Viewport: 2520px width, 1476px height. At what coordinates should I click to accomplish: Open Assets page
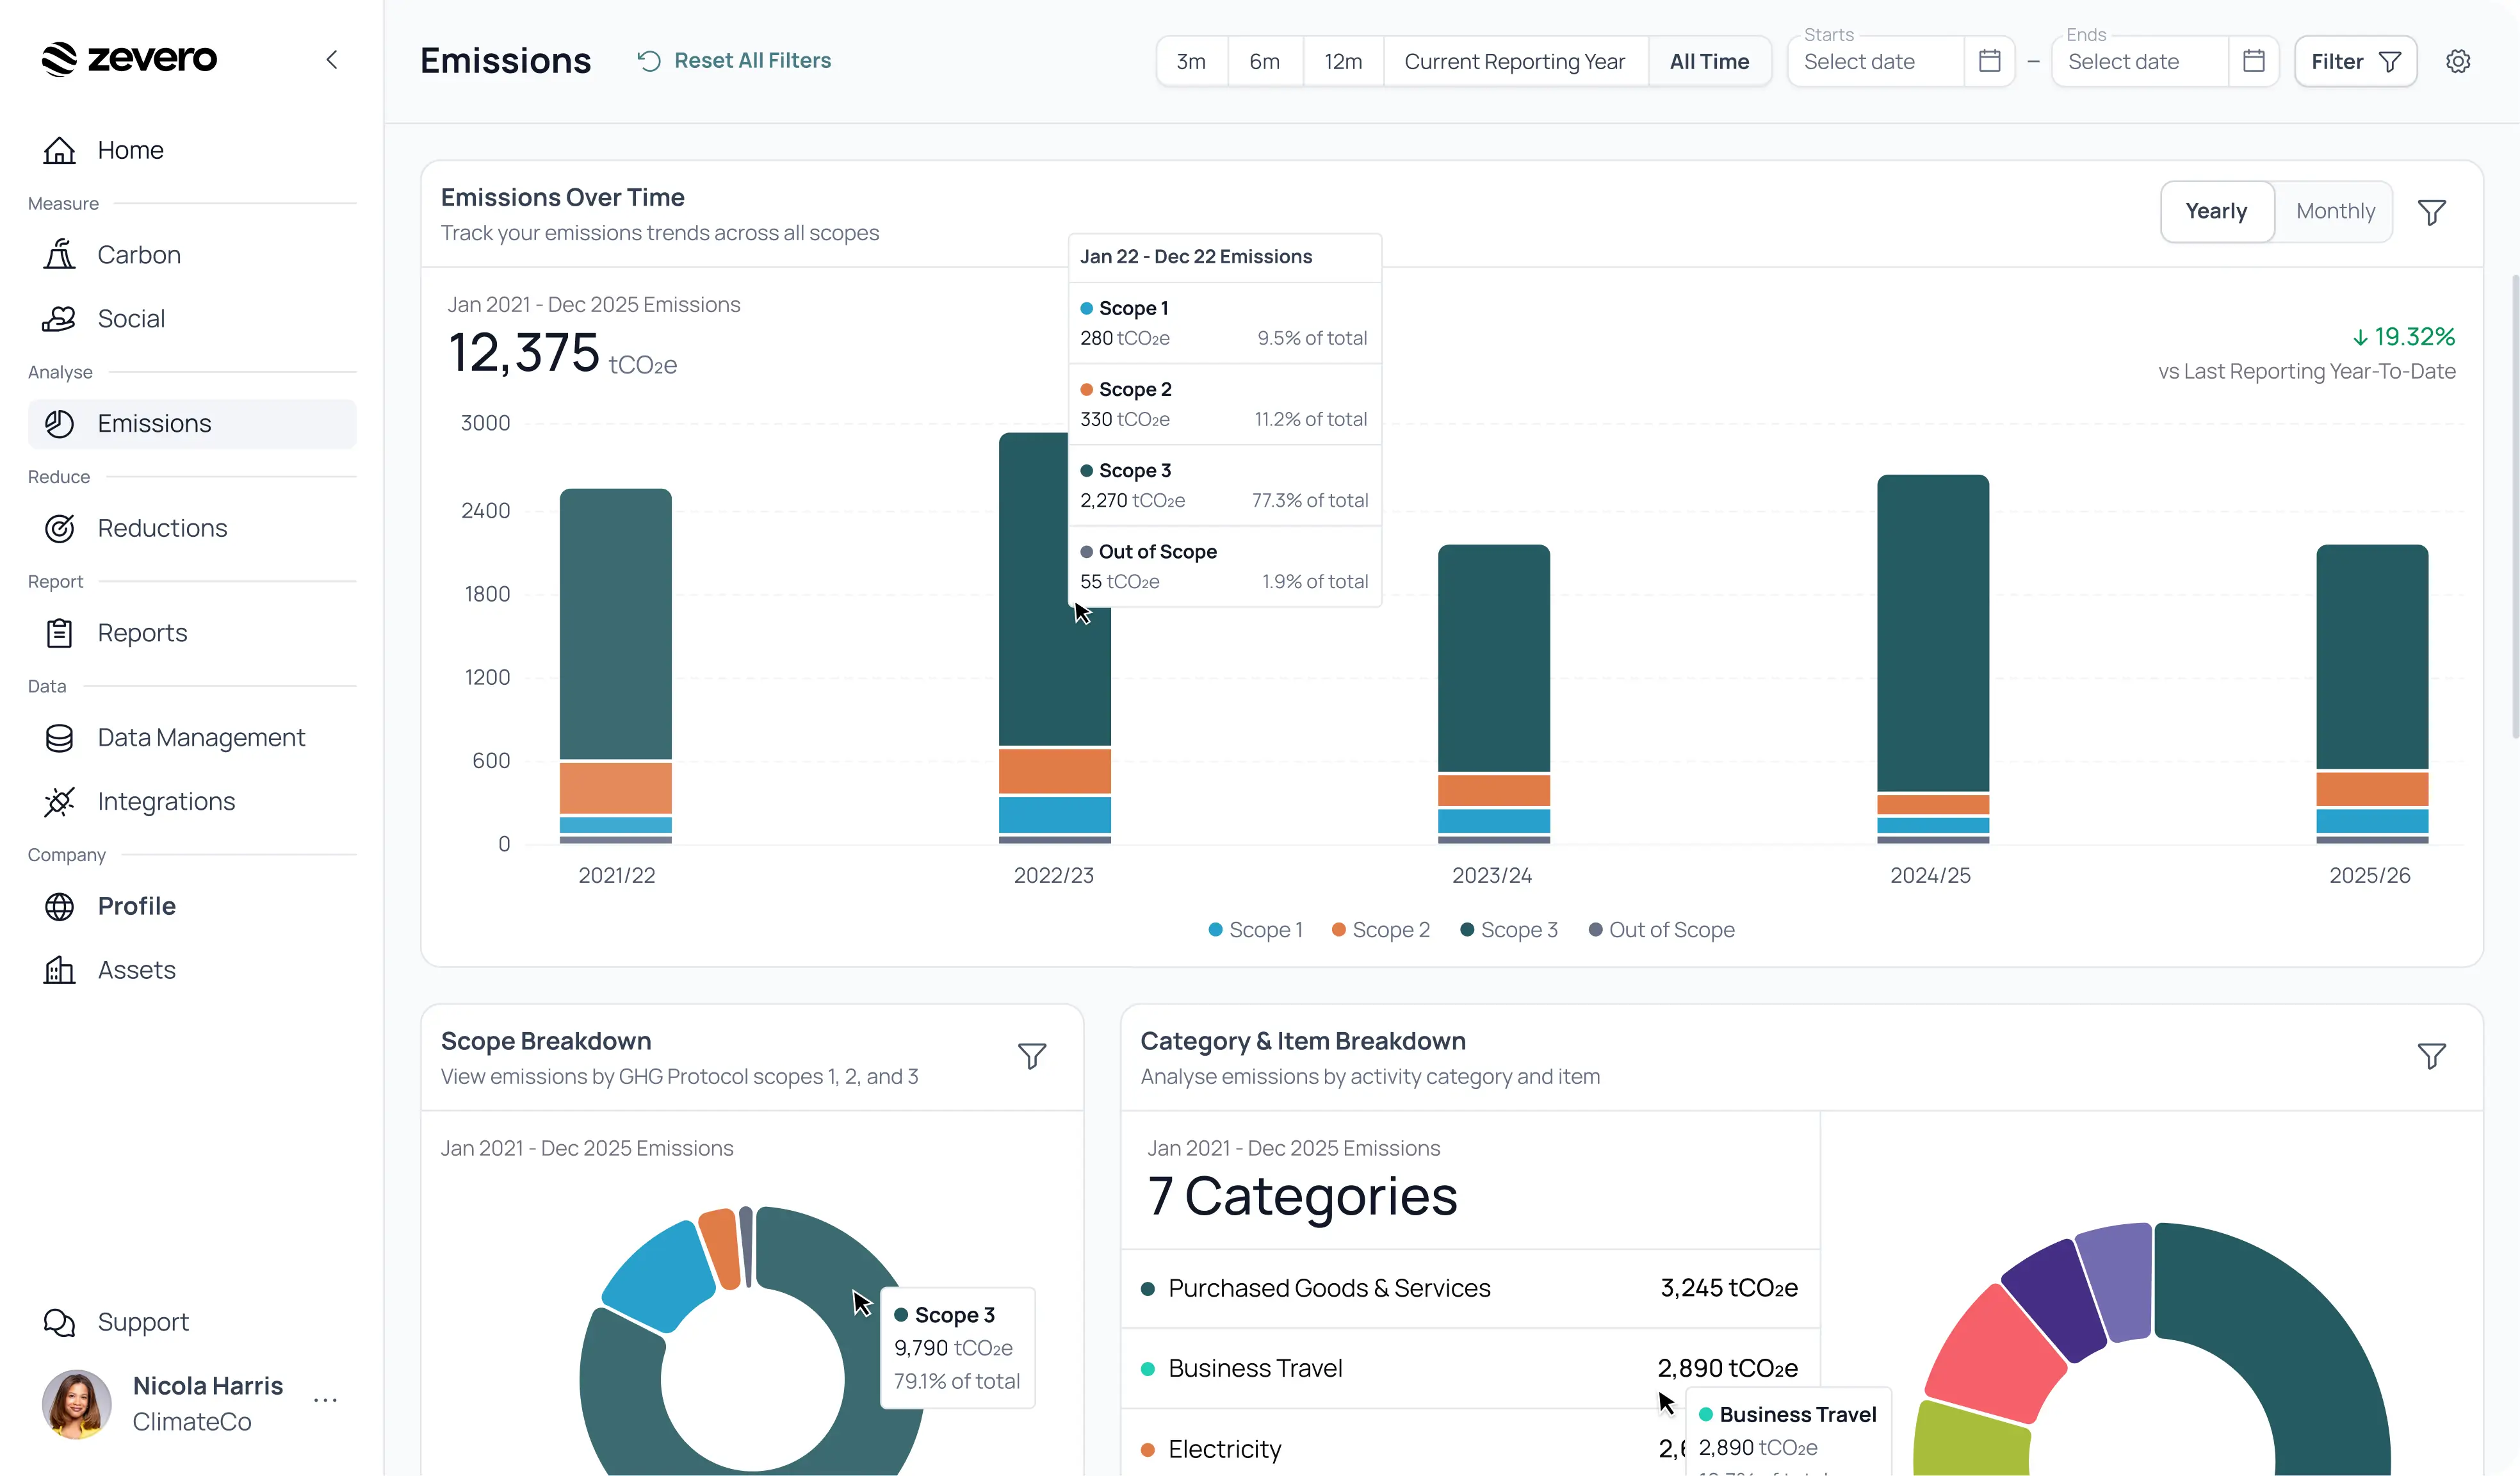click(x=192, y=971)
